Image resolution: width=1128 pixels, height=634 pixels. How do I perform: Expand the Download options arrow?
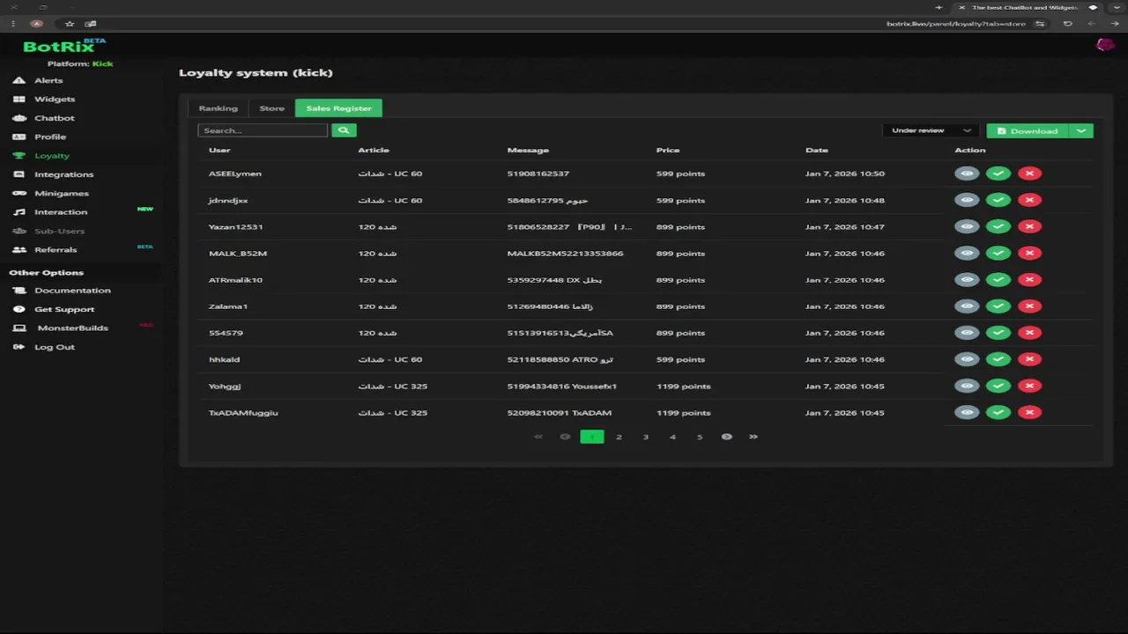click(x=1081, y=130)
